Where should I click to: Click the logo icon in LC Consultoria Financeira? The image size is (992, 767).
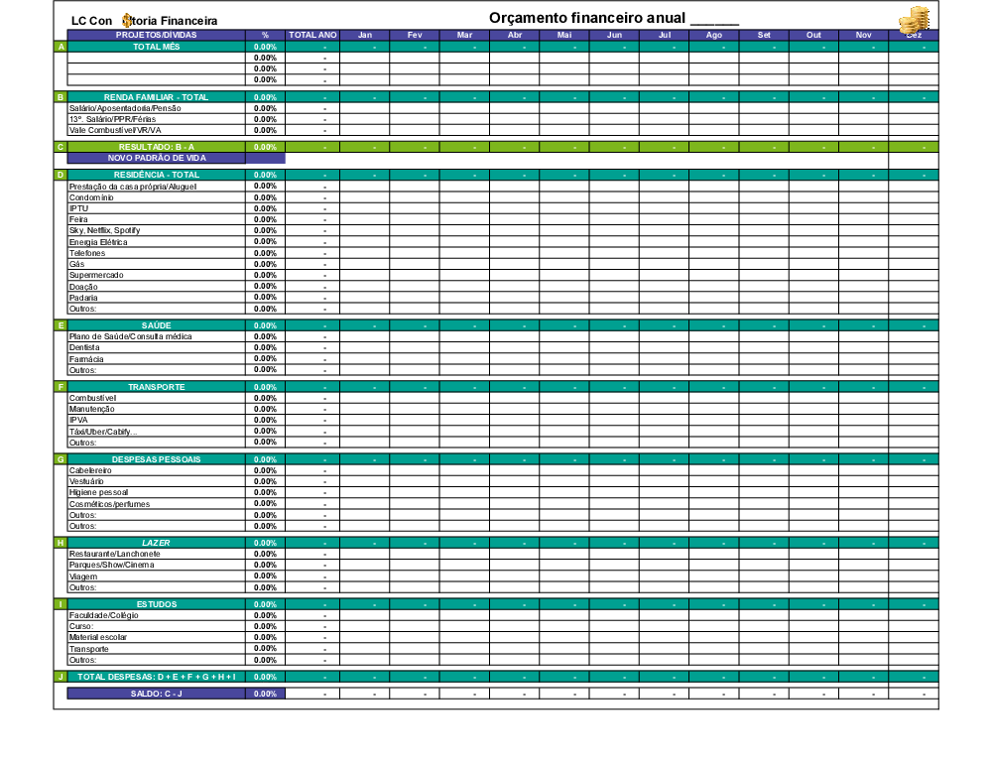126,20
